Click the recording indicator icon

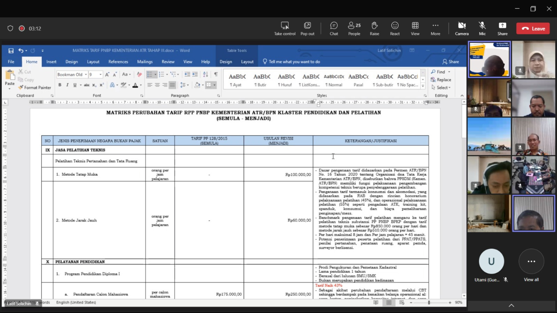point(21,28)
